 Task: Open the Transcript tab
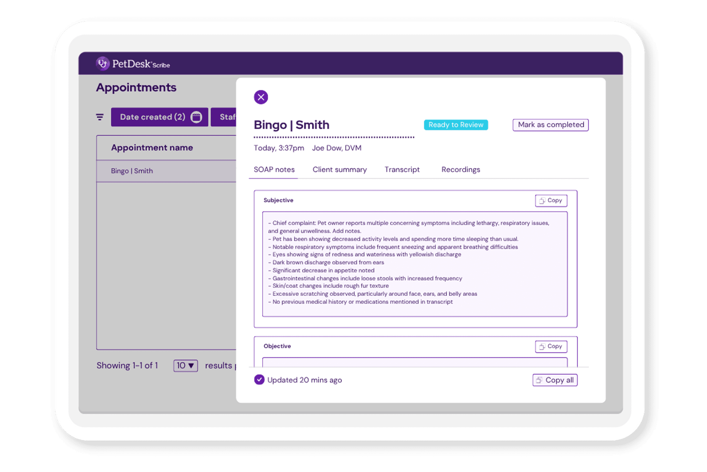point(402,169)
